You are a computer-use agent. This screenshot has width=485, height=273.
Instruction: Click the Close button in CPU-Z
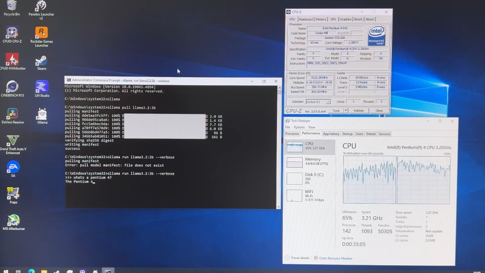(379, 111)
